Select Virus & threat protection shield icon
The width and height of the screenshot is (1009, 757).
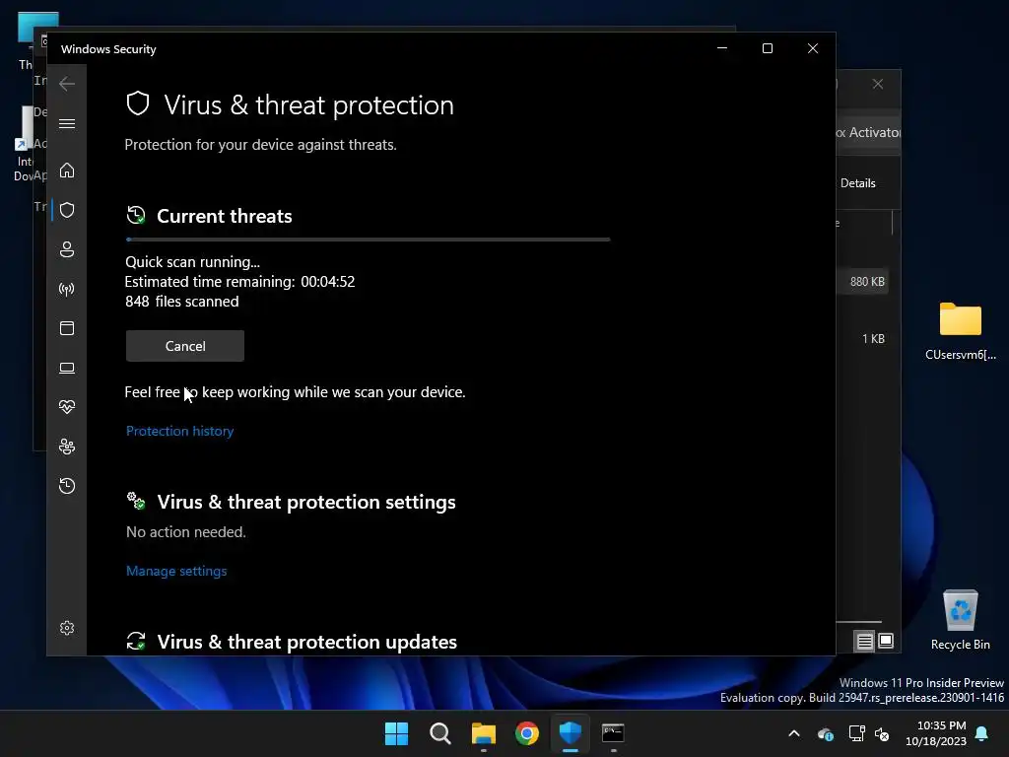pyautogui.click(x=67, y=210)
